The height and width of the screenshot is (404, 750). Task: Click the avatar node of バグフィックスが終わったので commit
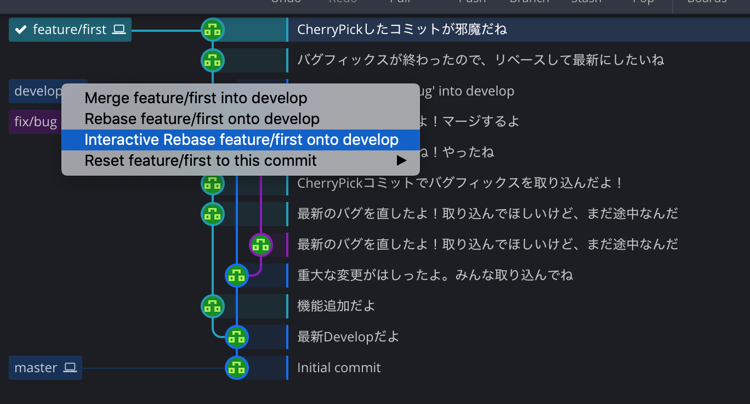point(212,60)
